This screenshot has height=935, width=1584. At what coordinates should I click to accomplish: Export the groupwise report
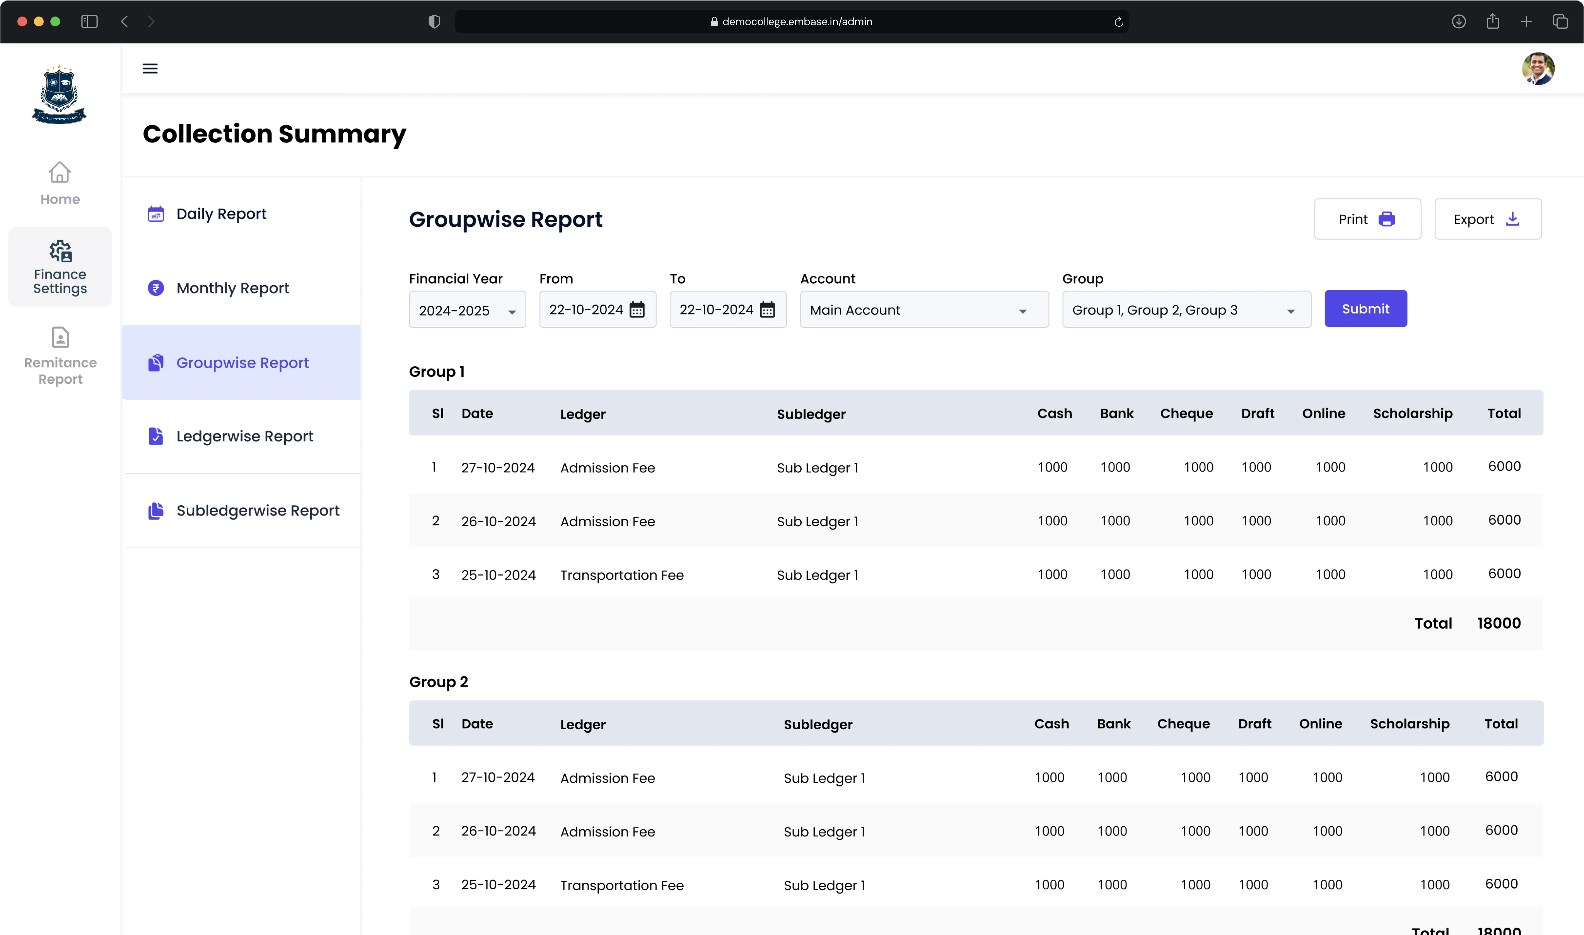(1488, 219)
